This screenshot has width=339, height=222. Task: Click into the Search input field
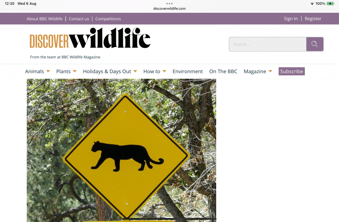(x=267, y=44)
